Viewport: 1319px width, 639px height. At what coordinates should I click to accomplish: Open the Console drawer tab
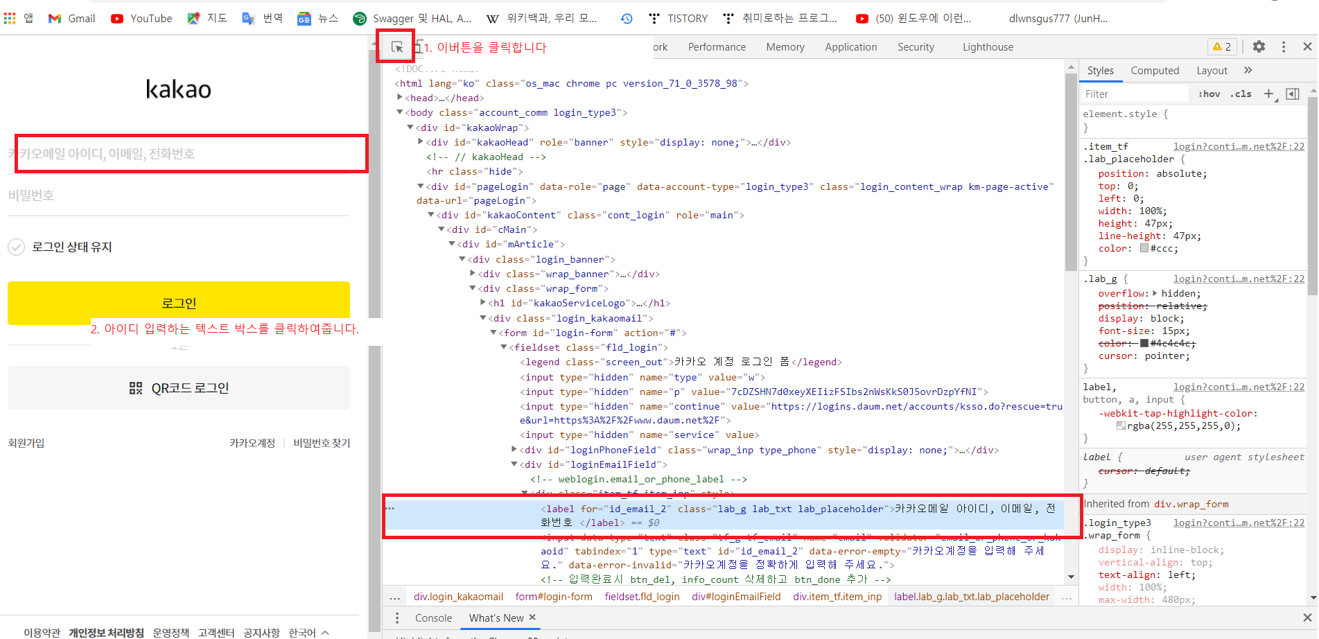433,618
